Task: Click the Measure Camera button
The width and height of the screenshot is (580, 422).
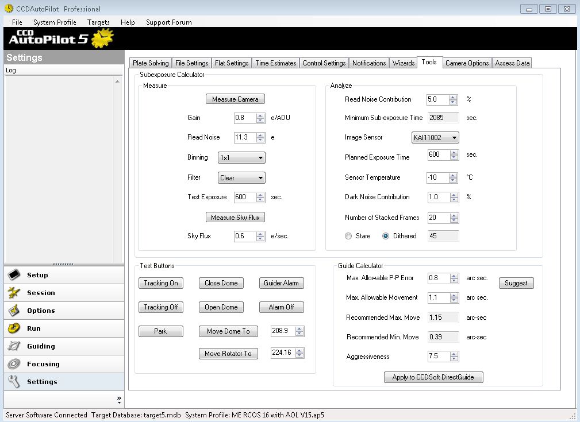Action: tap(235, 99)
